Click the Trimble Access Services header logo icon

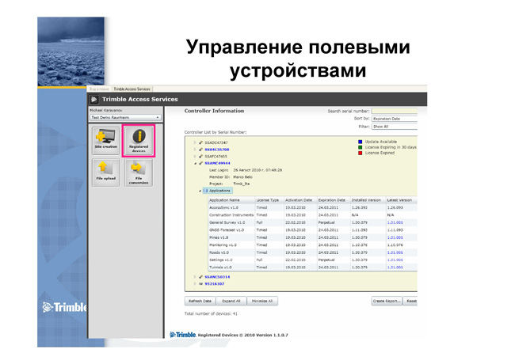[x=94, y=100]
